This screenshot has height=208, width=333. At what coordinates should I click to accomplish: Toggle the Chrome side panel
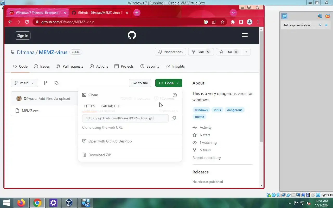click(x=241, y=22)
